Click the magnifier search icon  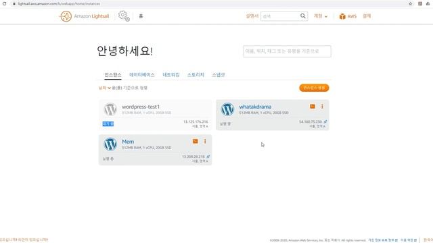click(x=303, y=16)
